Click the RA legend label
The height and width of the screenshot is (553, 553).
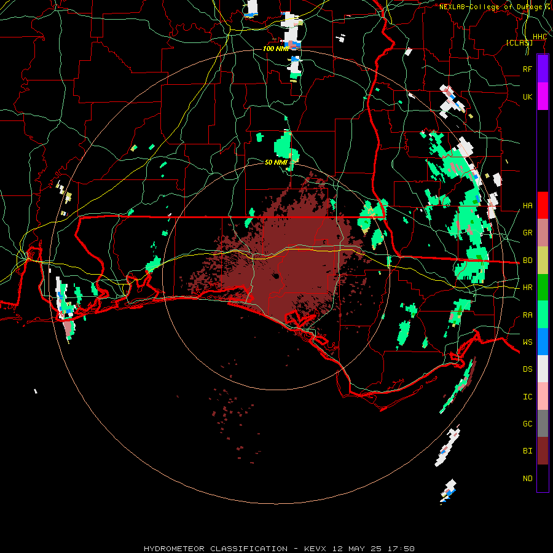(527, 315)
